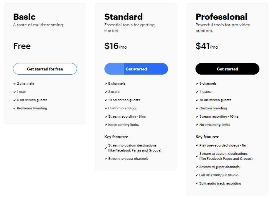Click the blue Get started button for Standard
The image size is (270, 199).
[x=136, y=69]
